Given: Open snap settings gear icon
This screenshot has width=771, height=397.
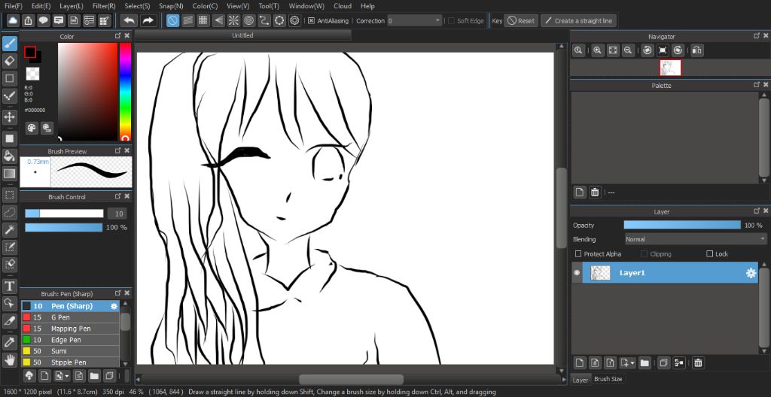Looking at the screenshot, I should tap(294, 20).
